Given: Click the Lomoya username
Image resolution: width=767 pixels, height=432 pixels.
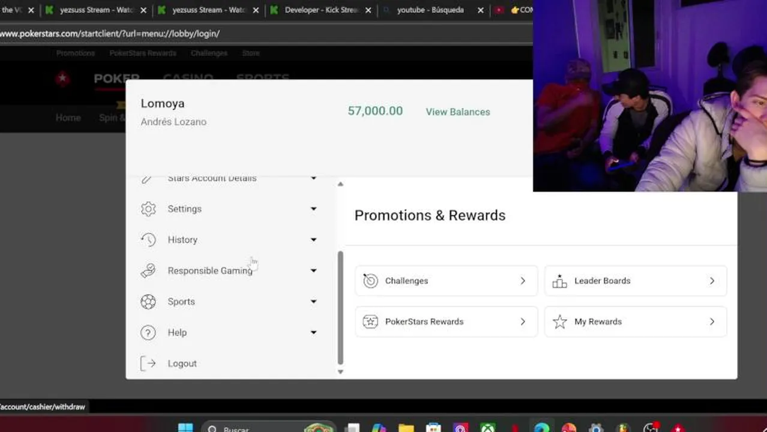Looking at the screenshot, I should [163, 103].
